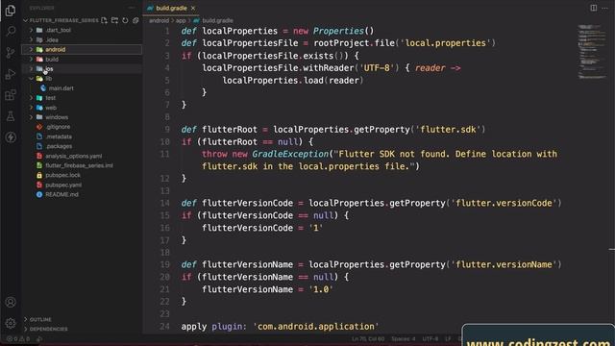Close the build.gradle tab
This screenshot has width=615, height=346.
pos(193,8)
